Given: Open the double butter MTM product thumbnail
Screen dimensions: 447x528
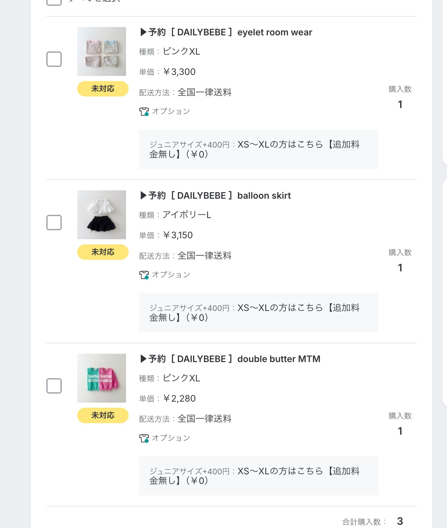Looking at the screenshot, I should 102,378.
